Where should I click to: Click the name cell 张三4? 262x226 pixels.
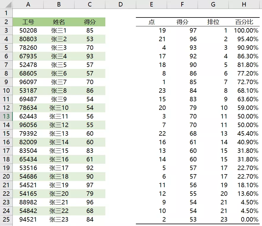(x=59, y=56)
